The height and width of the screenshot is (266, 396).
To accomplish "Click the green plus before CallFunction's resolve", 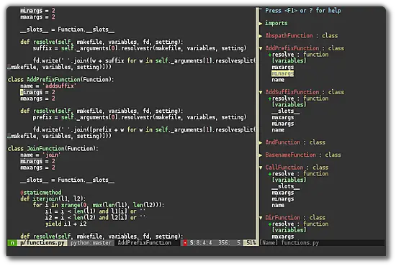I will [x=270, y=174].
